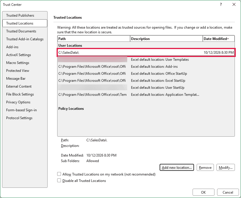Cancel the Trust Center dialog
241x198 pixels.
(x=228, y=192)
